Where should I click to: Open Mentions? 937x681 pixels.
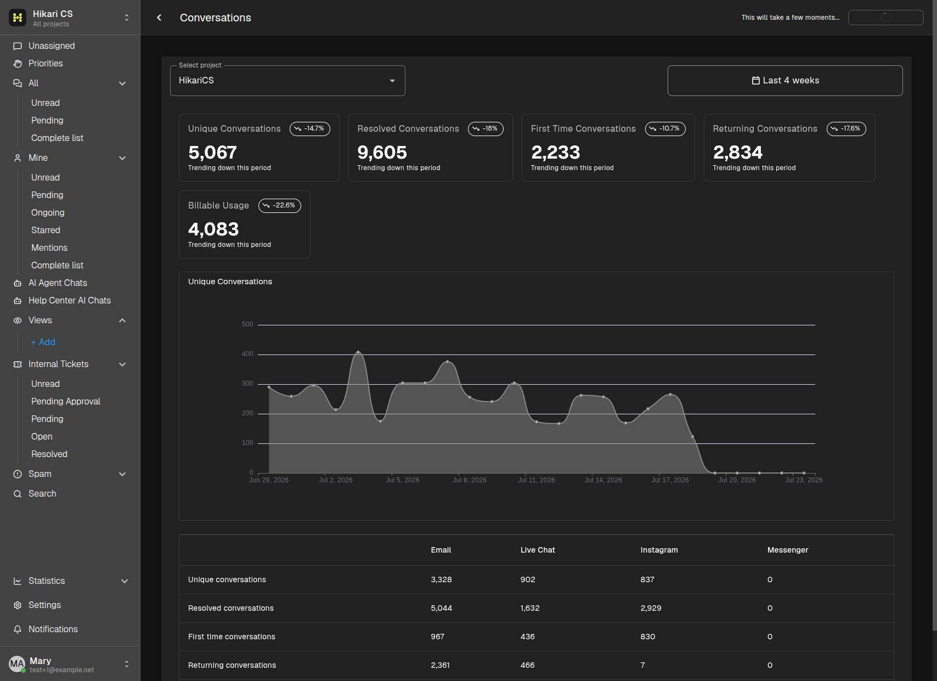49,248
